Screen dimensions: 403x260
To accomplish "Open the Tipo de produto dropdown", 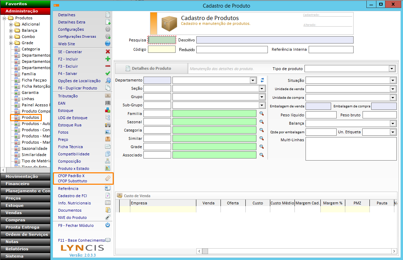I will point(392,69).
